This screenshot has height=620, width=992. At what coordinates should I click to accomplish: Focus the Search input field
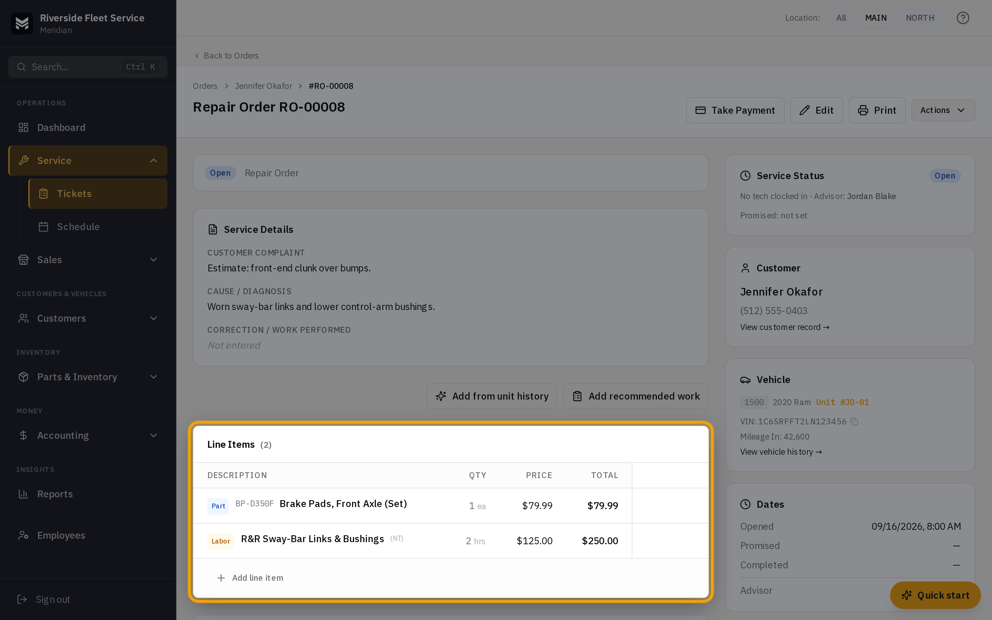click(x=88, y=67)
